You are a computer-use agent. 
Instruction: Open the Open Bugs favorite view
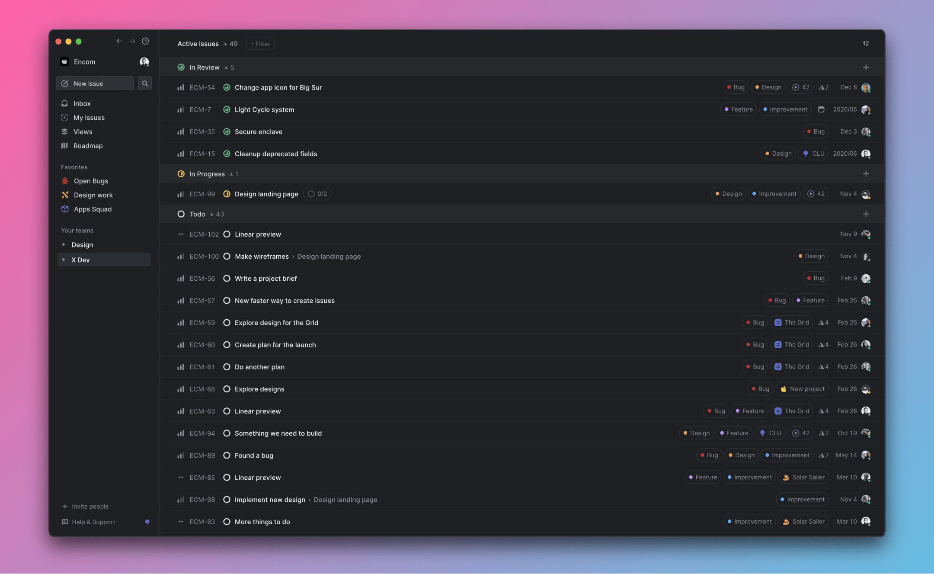91,181
